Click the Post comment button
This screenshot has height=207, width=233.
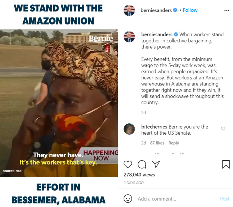point(225,199)
